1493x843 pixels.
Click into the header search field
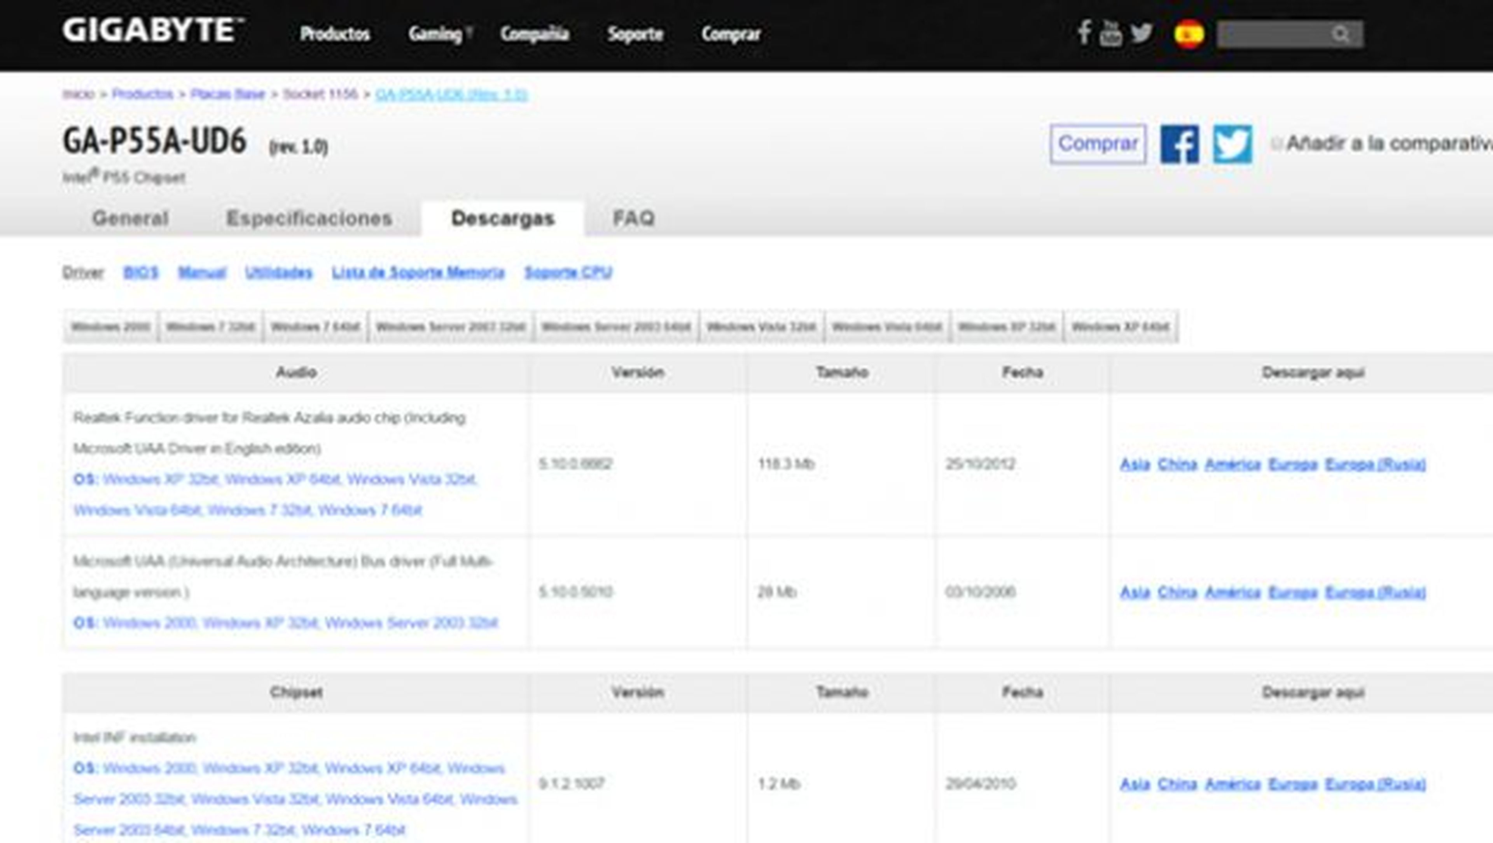pos(1290,34)
